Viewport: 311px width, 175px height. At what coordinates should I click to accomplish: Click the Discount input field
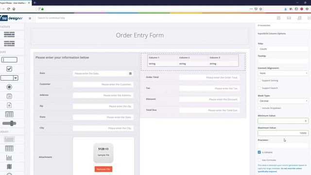(209, 99)
